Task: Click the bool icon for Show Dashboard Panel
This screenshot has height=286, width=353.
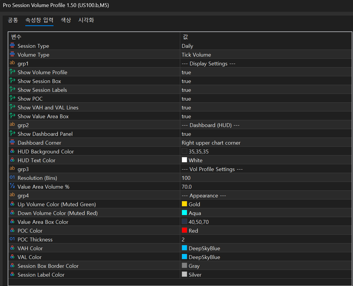Action: (12, 133)
